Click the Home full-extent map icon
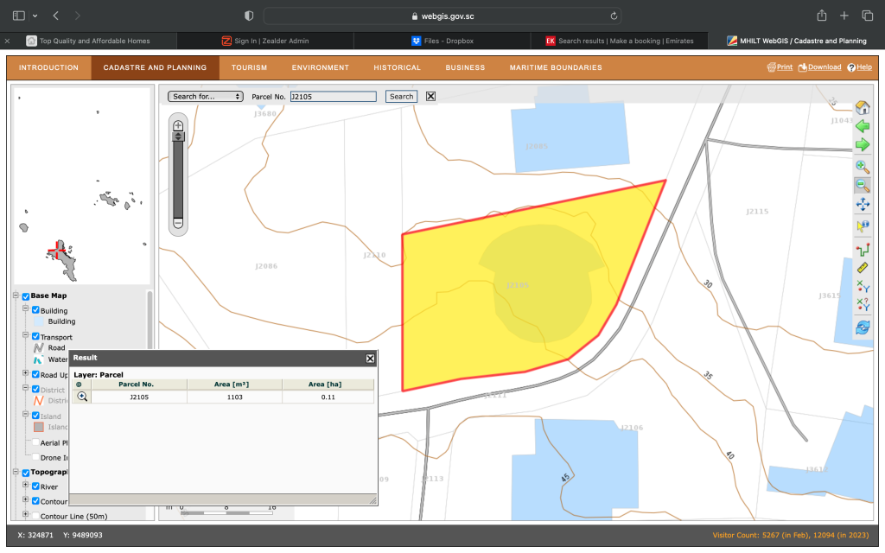Screen dimensions: 885x553 (x=862, y=107)
